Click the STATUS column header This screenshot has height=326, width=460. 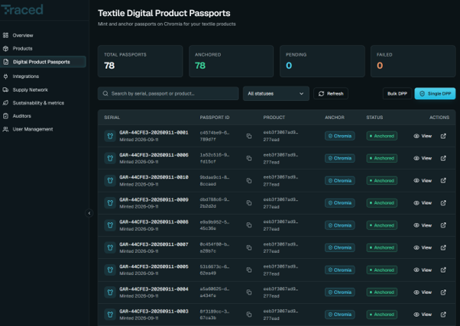coord(374,118)
